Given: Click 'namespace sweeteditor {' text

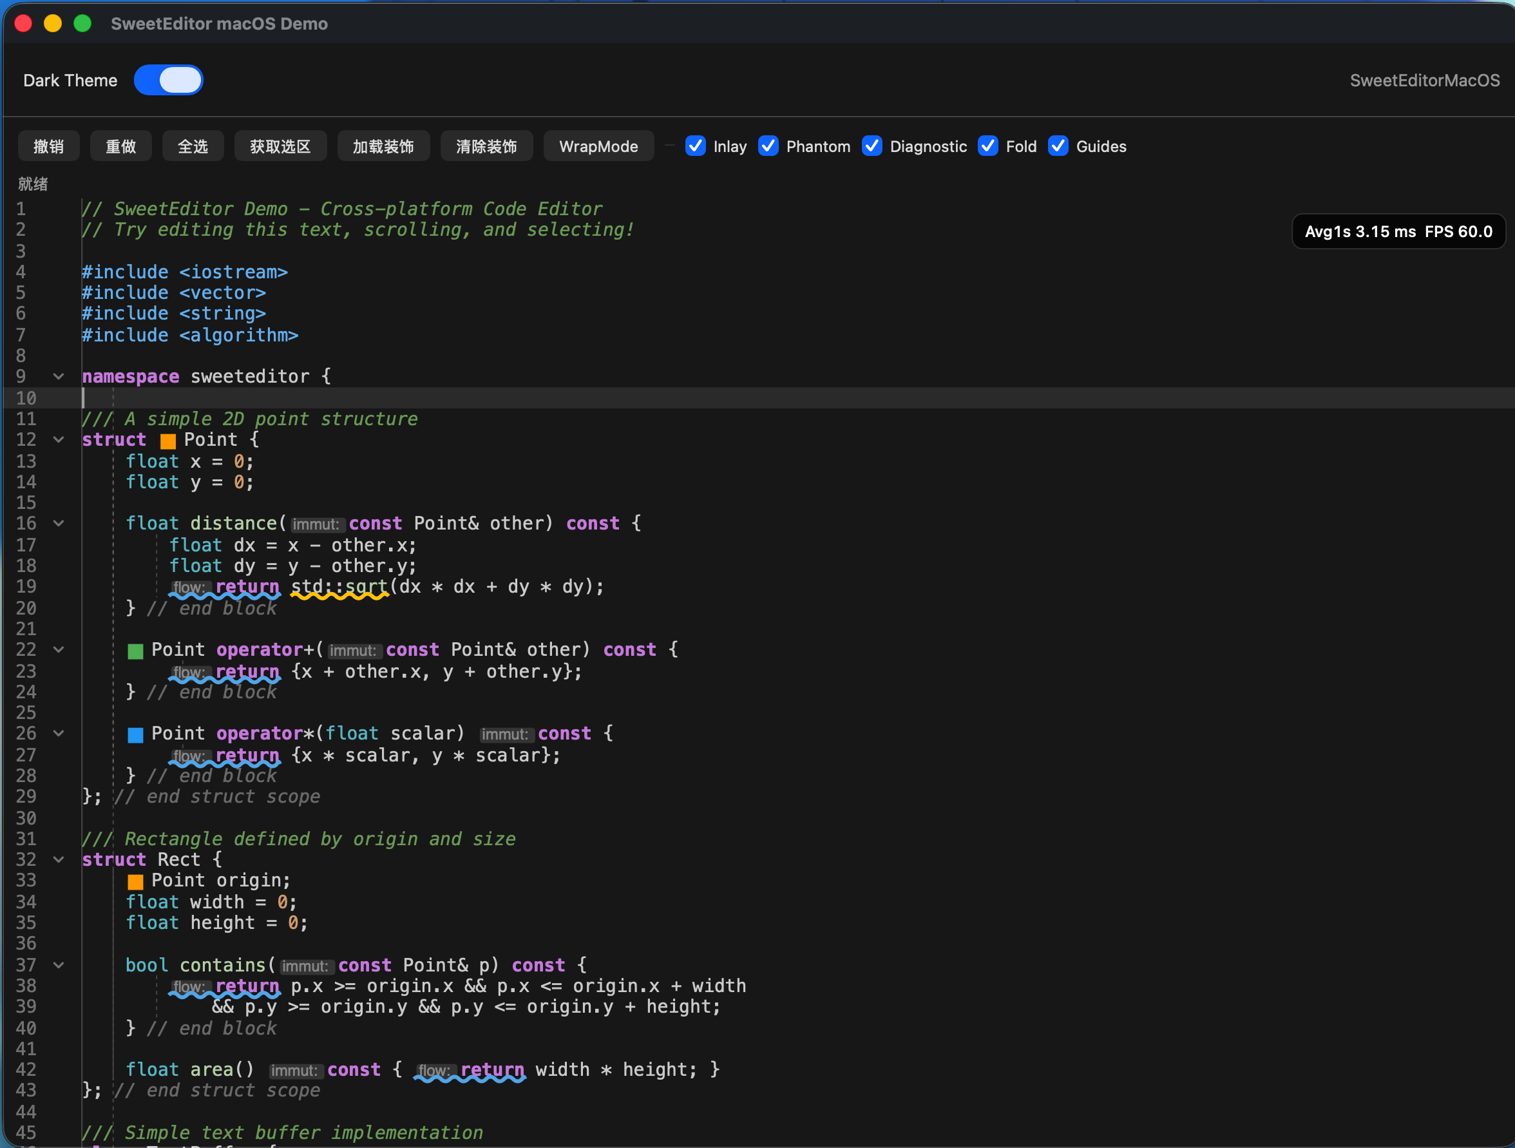Looking at the screenshot, I should click(206, 376).
